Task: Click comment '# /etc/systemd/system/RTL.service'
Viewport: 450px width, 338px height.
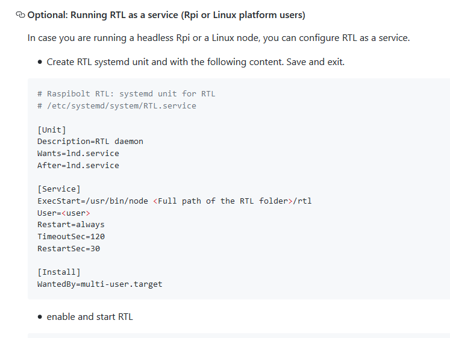Action: click(117, 106)
